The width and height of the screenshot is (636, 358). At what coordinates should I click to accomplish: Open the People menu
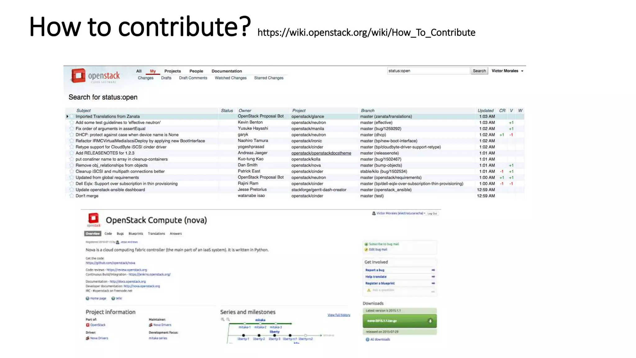[196, 71]
